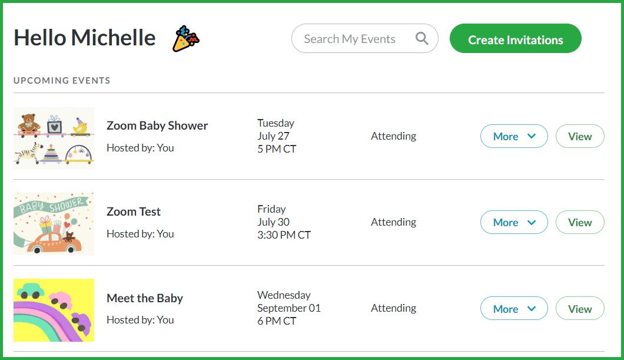Open the Zoom Test baby shower car thumbnail

54,224
